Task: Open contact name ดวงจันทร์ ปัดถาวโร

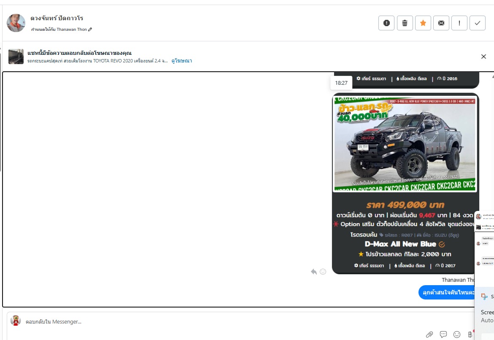Action: point(57,18)
